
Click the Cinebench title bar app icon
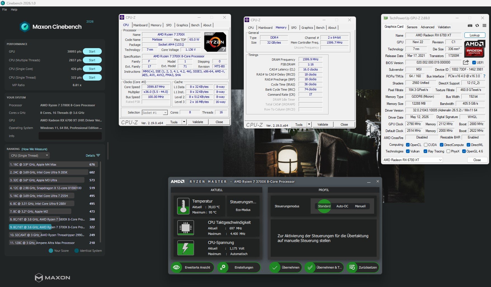[3, 3]
